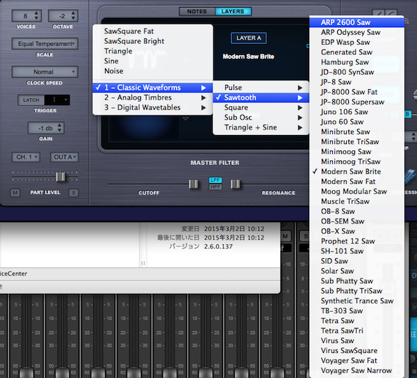Viewport: 417px width, 378px height.
Task: Pick Prophet 12 Saw waveform
Action: point(357,241)
